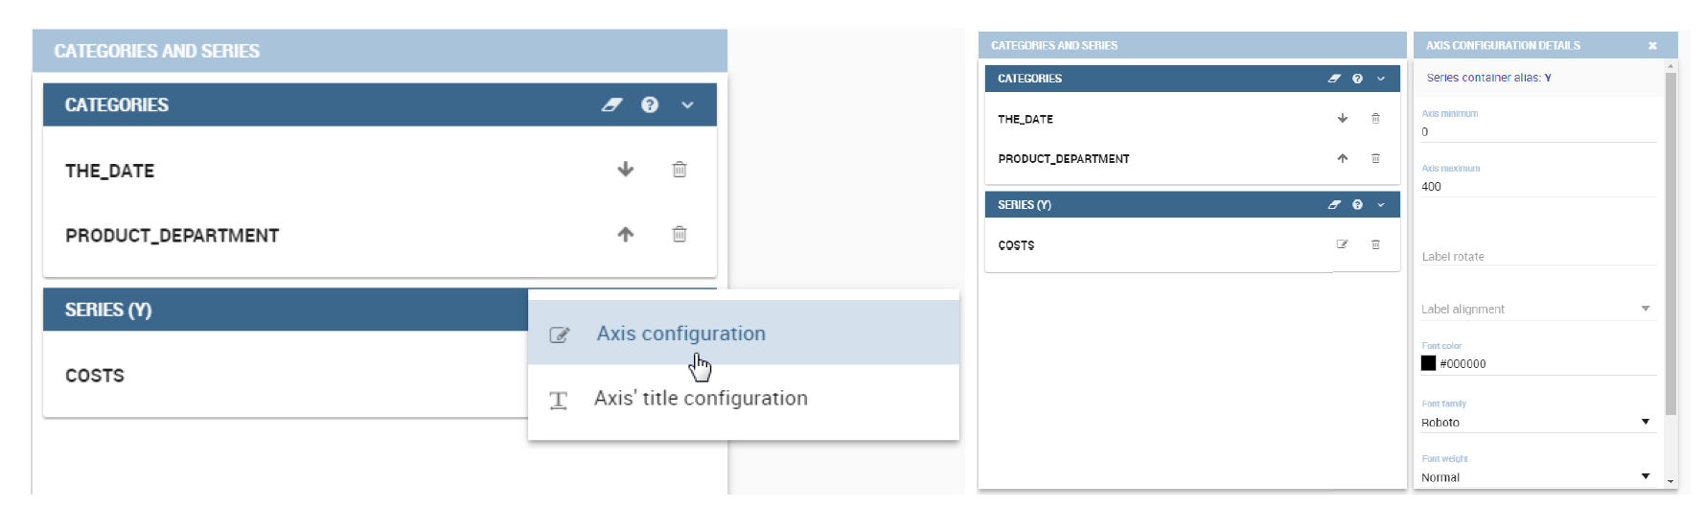The image size is (1705, 530).
Task: Move THE_DATE down in large panel
Action: point(626,170)
